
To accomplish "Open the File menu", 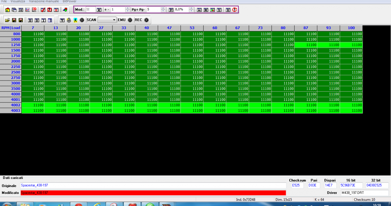I will point(4,1).
